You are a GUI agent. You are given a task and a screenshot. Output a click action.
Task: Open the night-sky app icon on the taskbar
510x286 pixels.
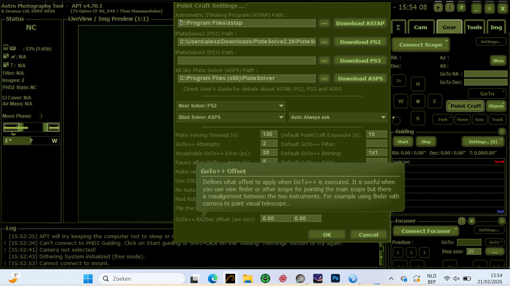coord(318,278)
